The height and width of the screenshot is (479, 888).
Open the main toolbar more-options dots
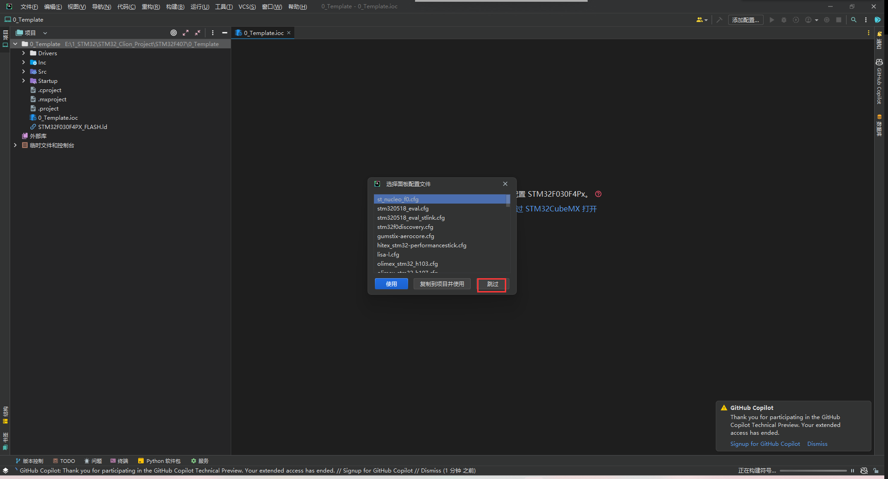pos(866,20)
